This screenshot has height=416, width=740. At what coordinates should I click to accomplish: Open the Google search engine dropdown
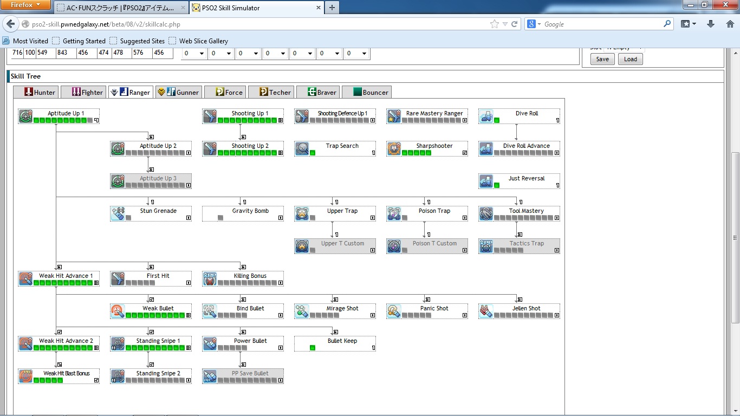pyautogui.click(x=534, y=24)
